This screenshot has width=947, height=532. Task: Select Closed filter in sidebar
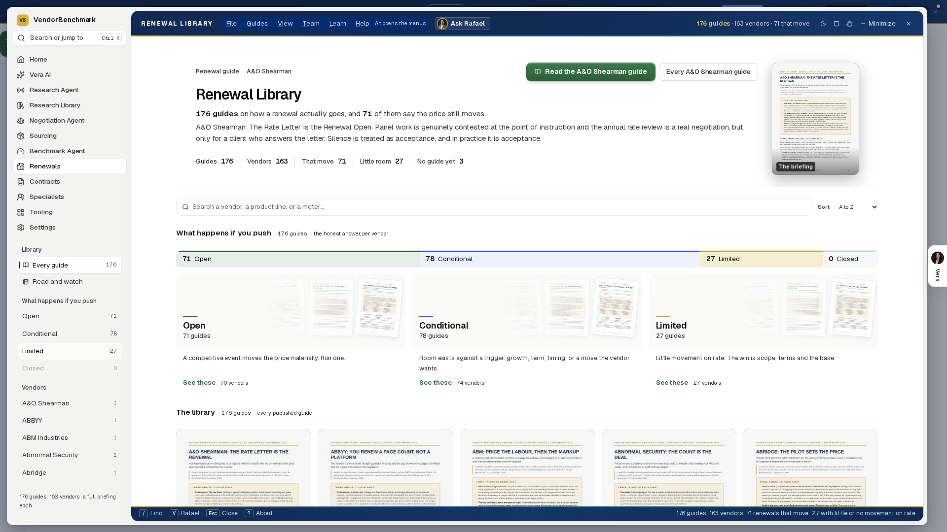[x=70, y=368]
